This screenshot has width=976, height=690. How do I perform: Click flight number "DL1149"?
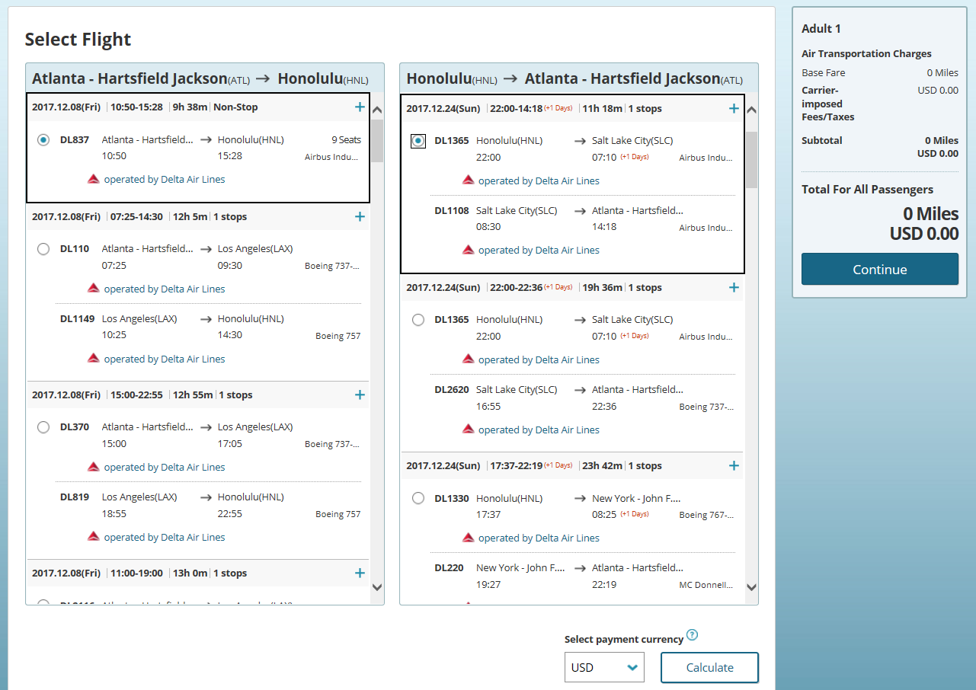coord(77,319)
